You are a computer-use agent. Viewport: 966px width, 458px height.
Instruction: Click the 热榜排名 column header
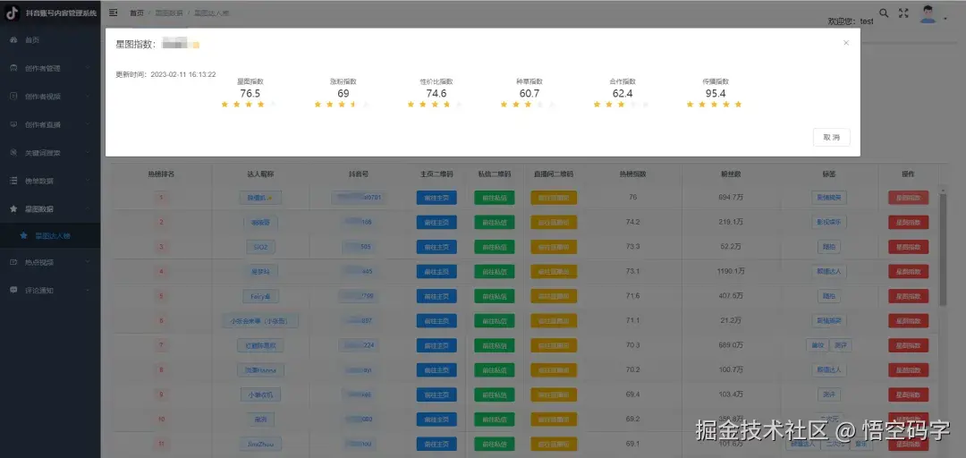coord(161,174)
